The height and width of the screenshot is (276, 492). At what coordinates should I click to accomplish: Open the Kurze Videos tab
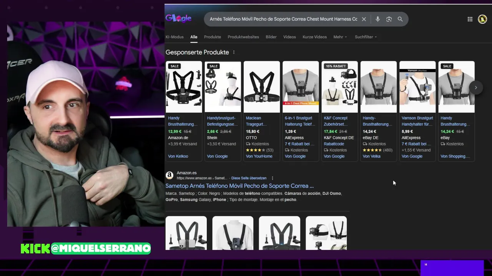pyautogui.click(x=314, y=37)
